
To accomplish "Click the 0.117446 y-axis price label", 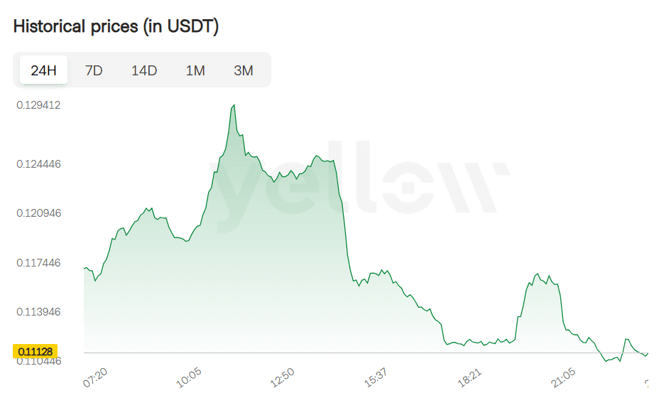I will (x=38, y=263).
